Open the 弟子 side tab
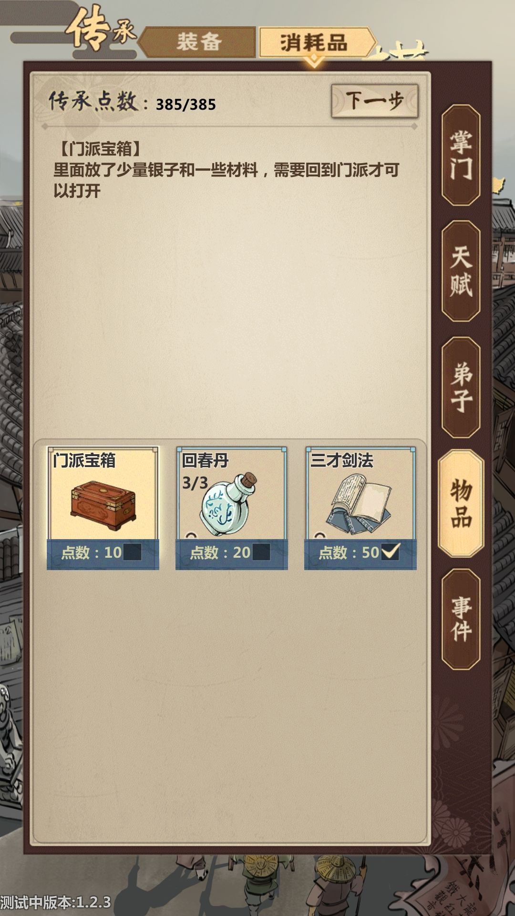The width and height of the screenshot is (515, 916). tap(461, 387)
